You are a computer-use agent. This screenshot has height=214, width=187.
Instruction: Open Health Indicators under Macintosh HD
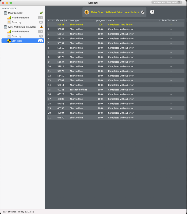(x=23, y=18)
